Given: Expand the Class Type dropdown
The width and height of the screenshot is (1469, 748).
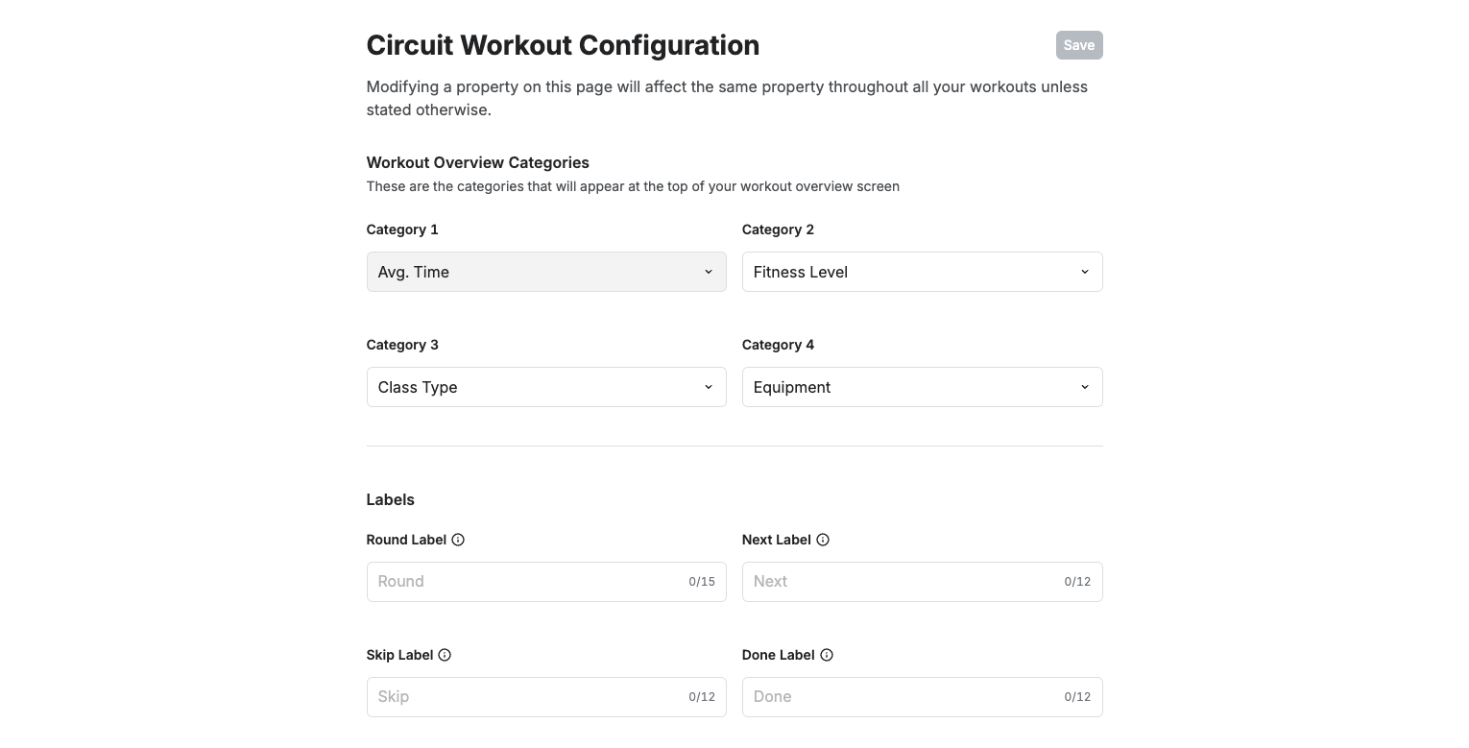Looking at the screenshot, I should coord(546,387).
